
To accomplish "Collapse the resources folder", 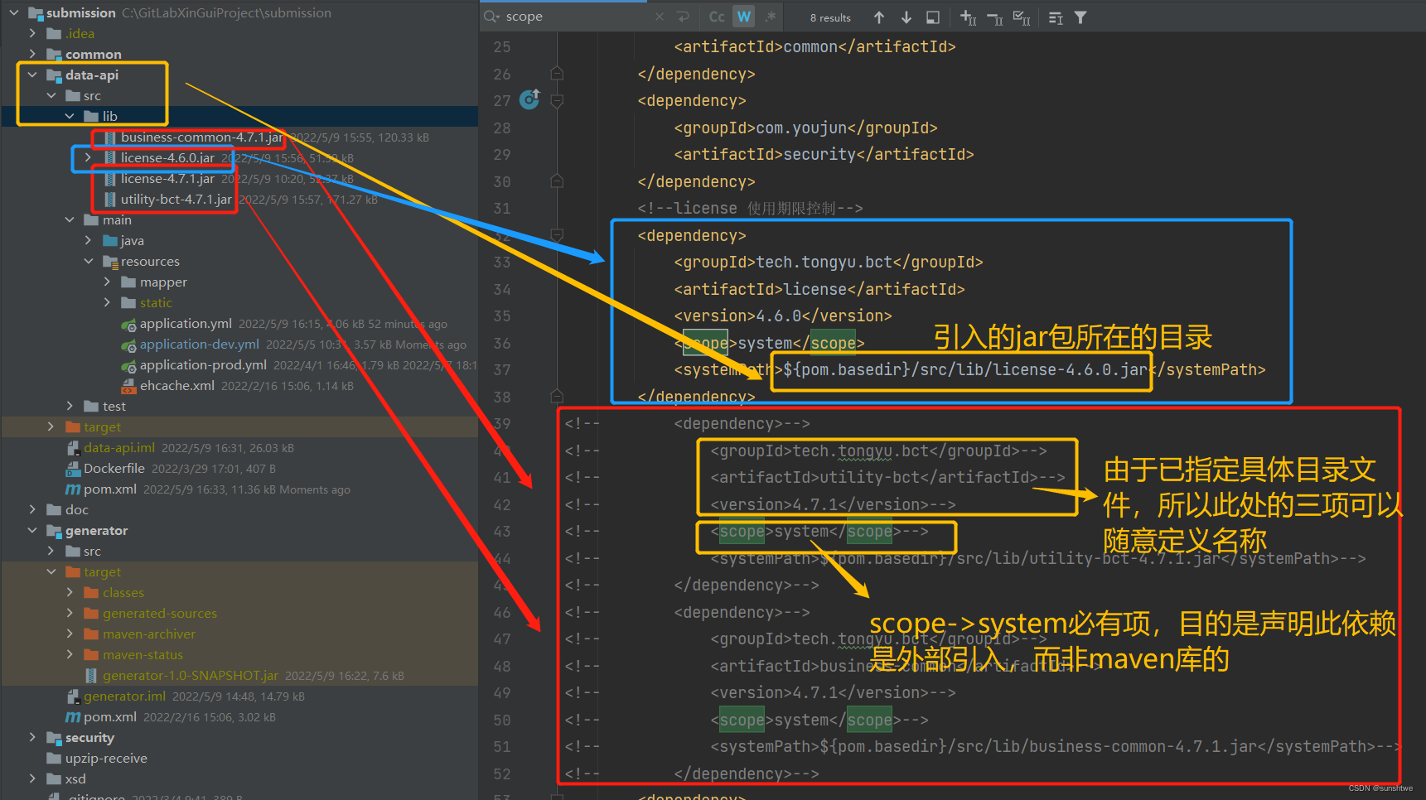I will (88, 262).
